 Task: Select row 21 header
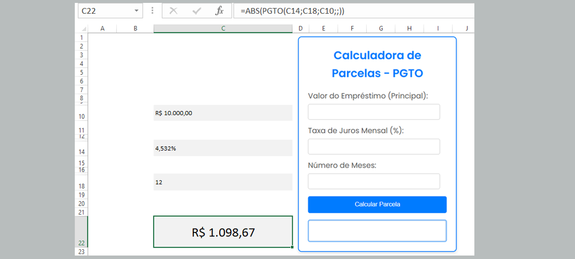tap(82, 212)
